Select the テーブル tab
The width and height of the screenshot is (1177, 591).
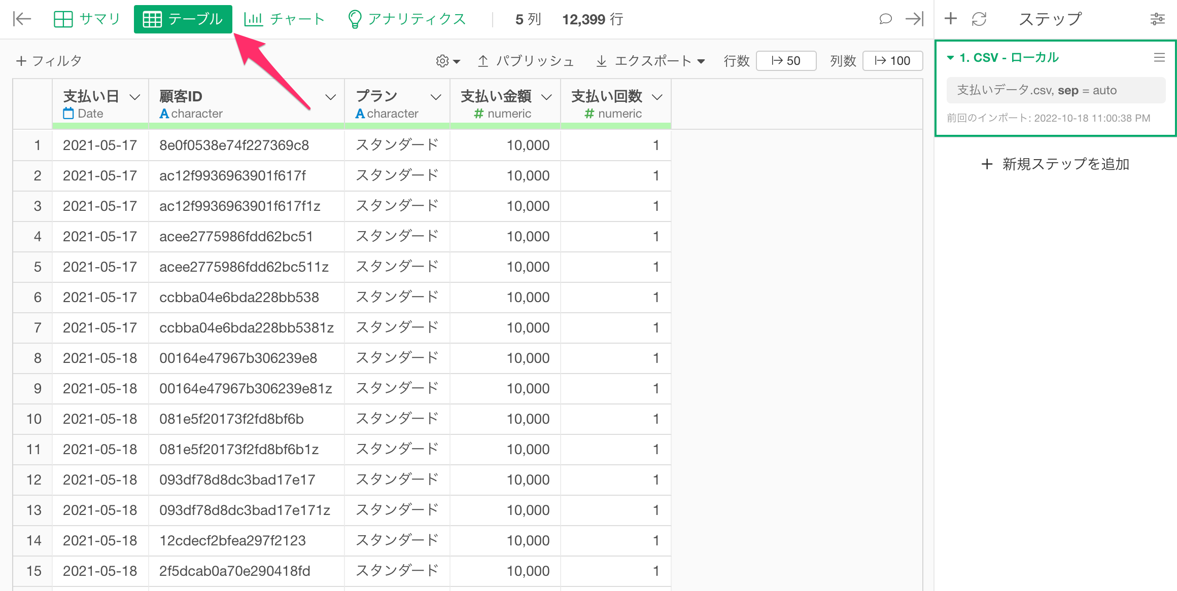(183, 19)
